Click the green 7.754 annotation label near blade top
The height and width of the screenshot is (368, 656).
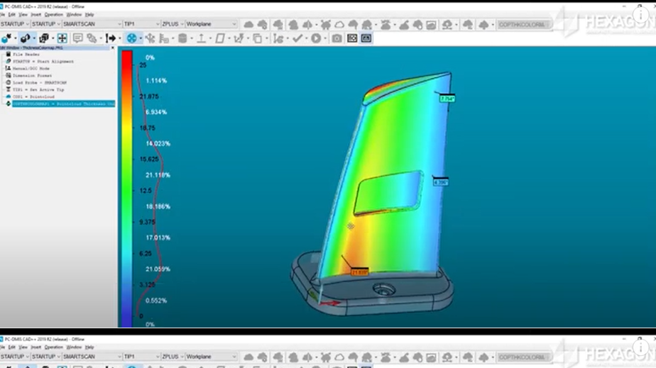(447, 99)
